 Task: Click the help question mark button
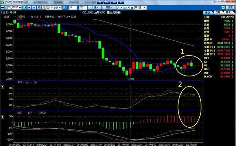click(121, 2)
